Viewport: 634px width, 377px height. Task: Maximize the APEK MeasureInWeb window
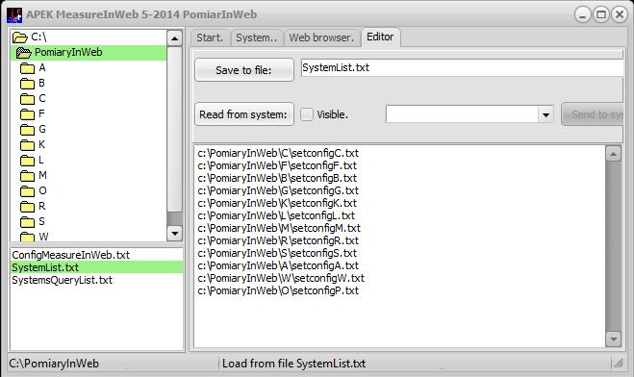click(601, 15)
